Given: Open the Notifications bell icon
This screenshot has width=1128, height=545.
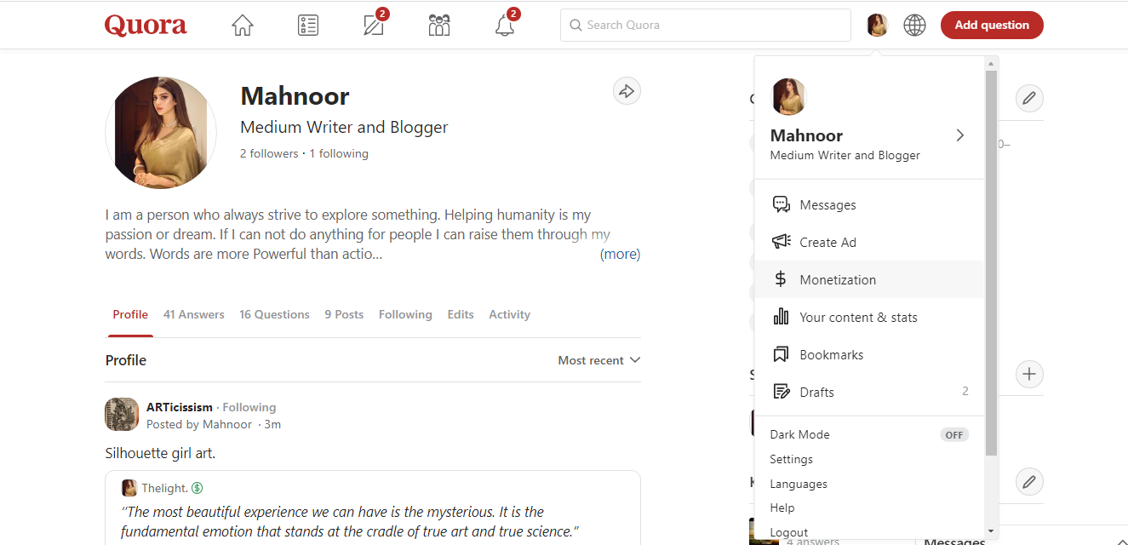Looking at the screenshot, I should point(506,24).
